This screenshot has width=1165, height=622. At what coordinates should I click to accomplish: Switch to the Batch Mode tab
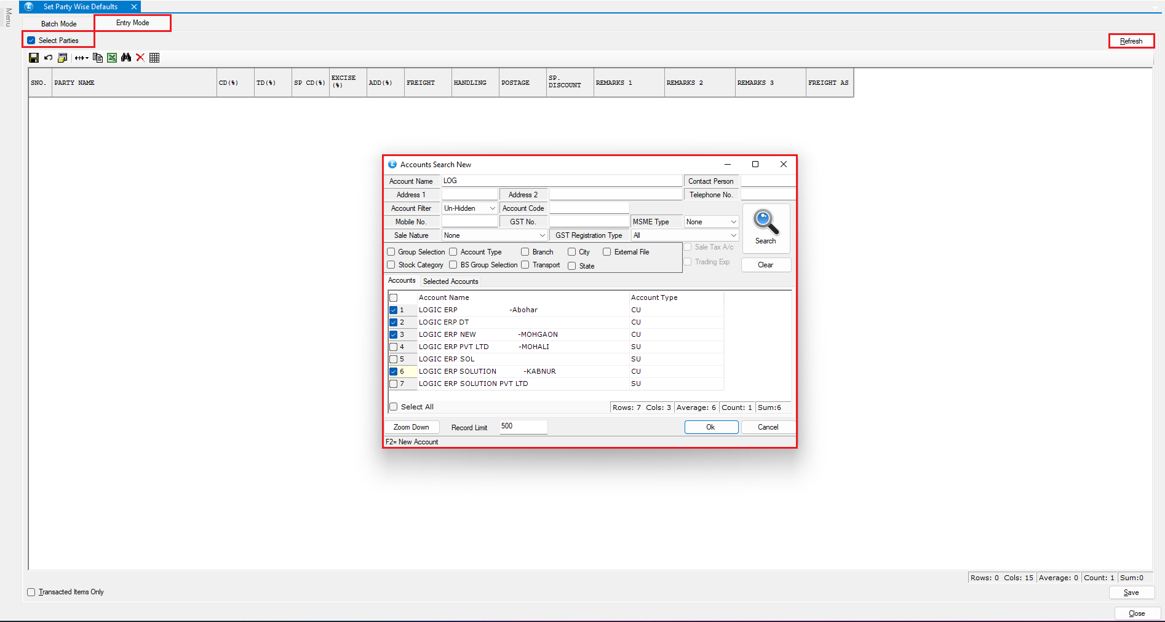[x=59, y=24]
